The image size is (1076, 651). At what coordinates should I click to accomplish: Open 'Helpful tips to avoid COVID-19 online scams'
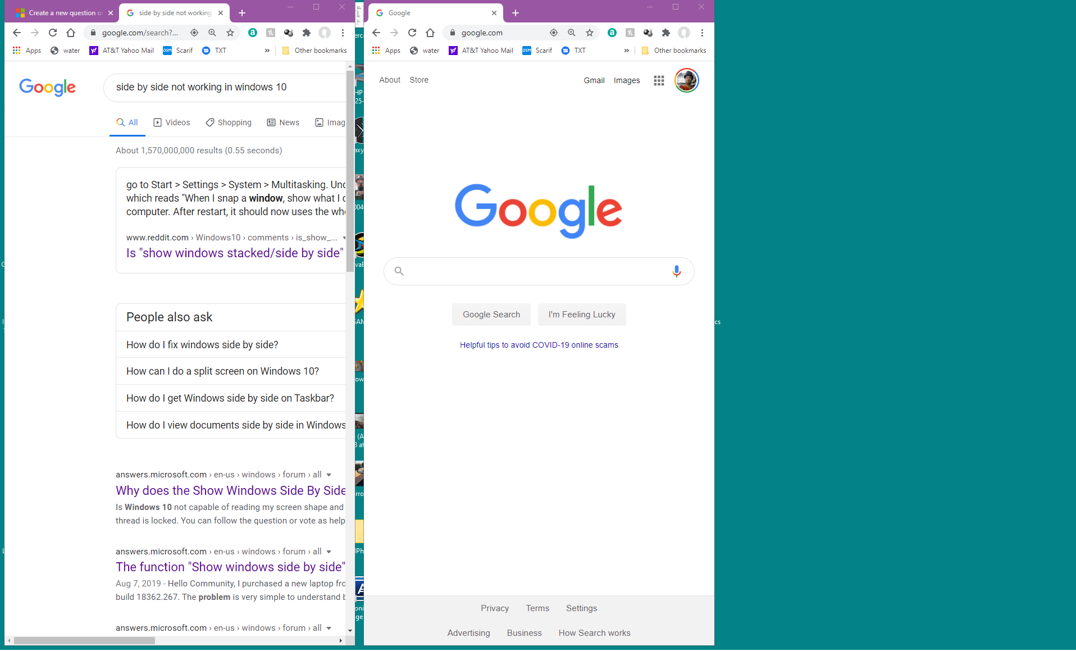coord(539,345)
